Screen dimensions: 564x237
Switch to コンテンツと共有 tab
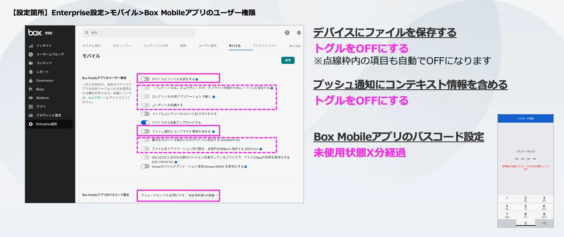click(155, 45)
